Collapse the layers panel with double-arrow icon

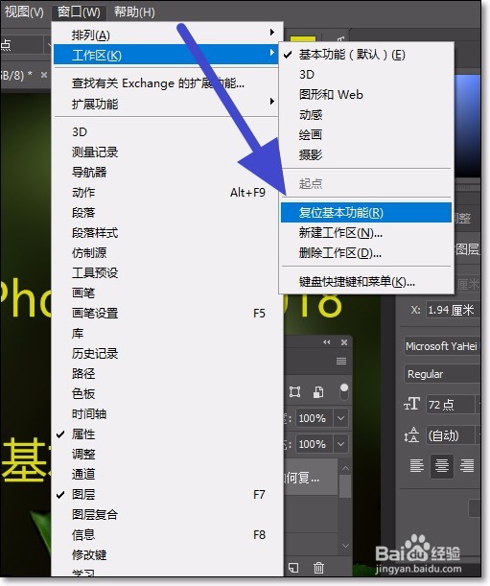(x=327, y=342)
